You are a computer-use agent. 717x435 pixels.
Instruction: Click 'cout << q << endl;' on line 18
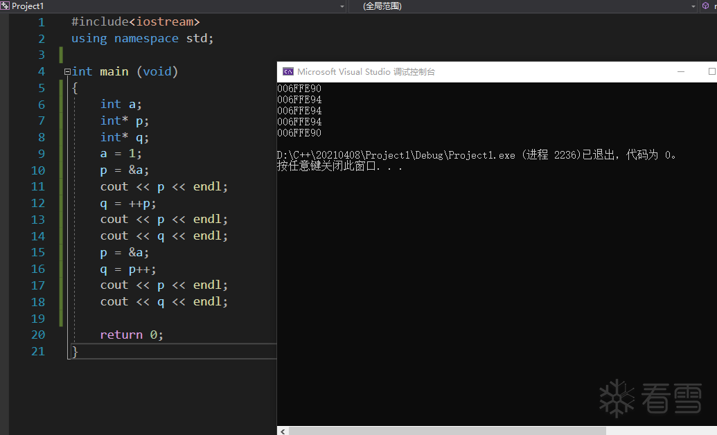tap(163, 302)
